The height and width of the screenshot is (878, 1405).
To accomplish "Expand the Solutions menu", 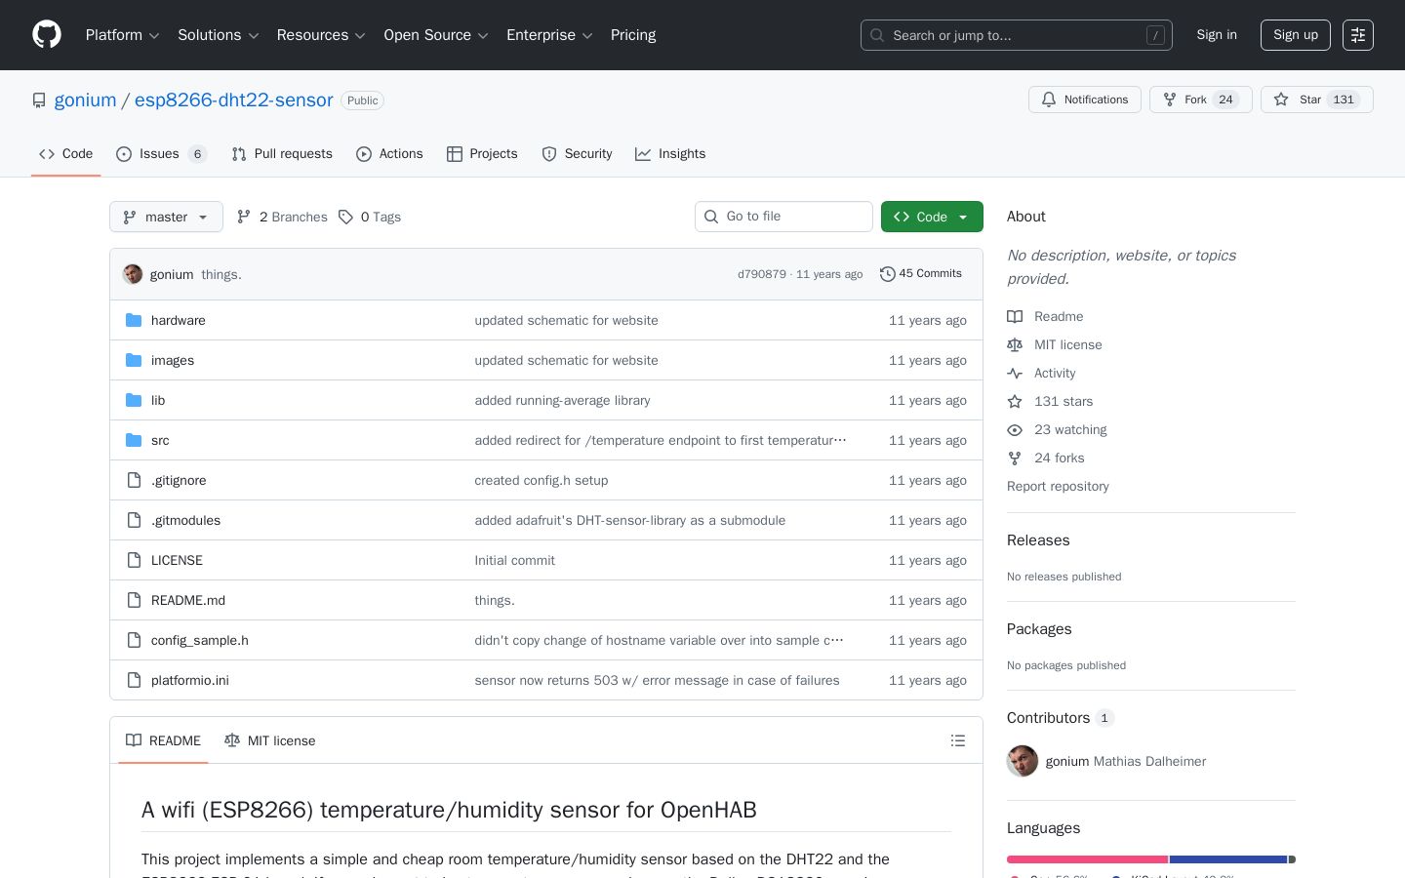I will coord(219,35).
